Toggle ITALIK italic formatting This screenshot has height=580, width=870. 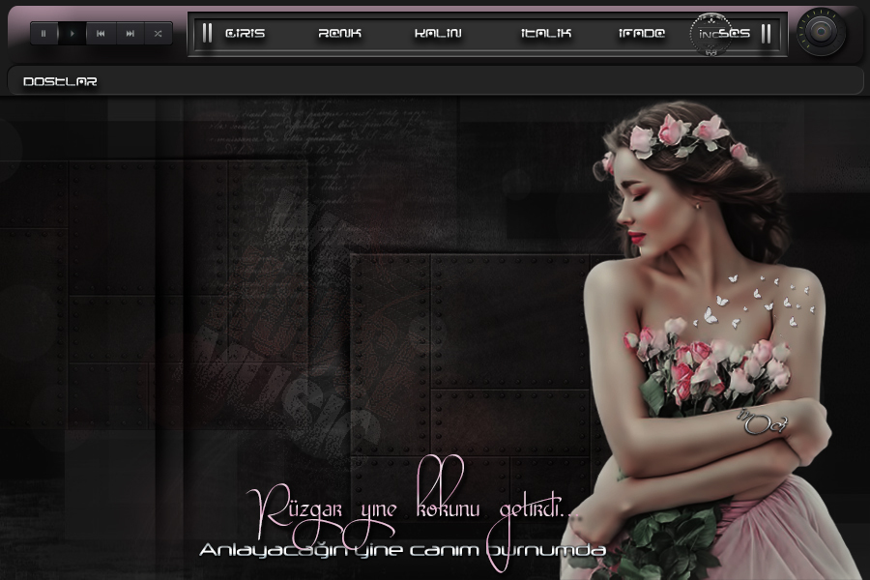tap(546, 33)
